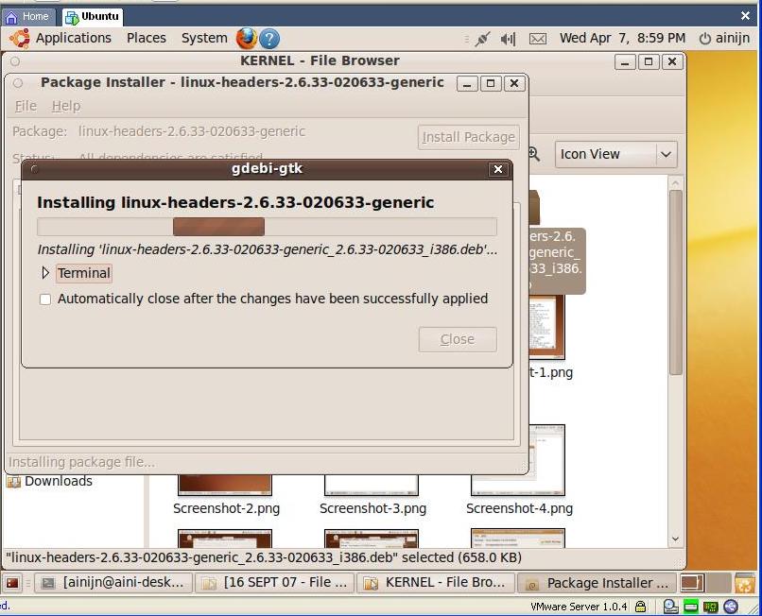
Task: Click the zoom magnifier in File Browser toolbar
Action: (x=533, y=154)
